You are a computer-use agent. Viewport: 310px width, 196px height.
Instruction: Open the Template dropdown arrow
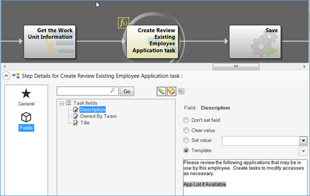304,151
